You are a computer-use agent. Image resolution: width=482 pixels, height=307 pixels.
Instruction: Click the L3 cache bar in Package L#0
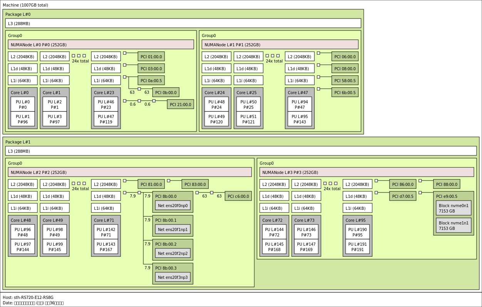[x=183, y=24]
